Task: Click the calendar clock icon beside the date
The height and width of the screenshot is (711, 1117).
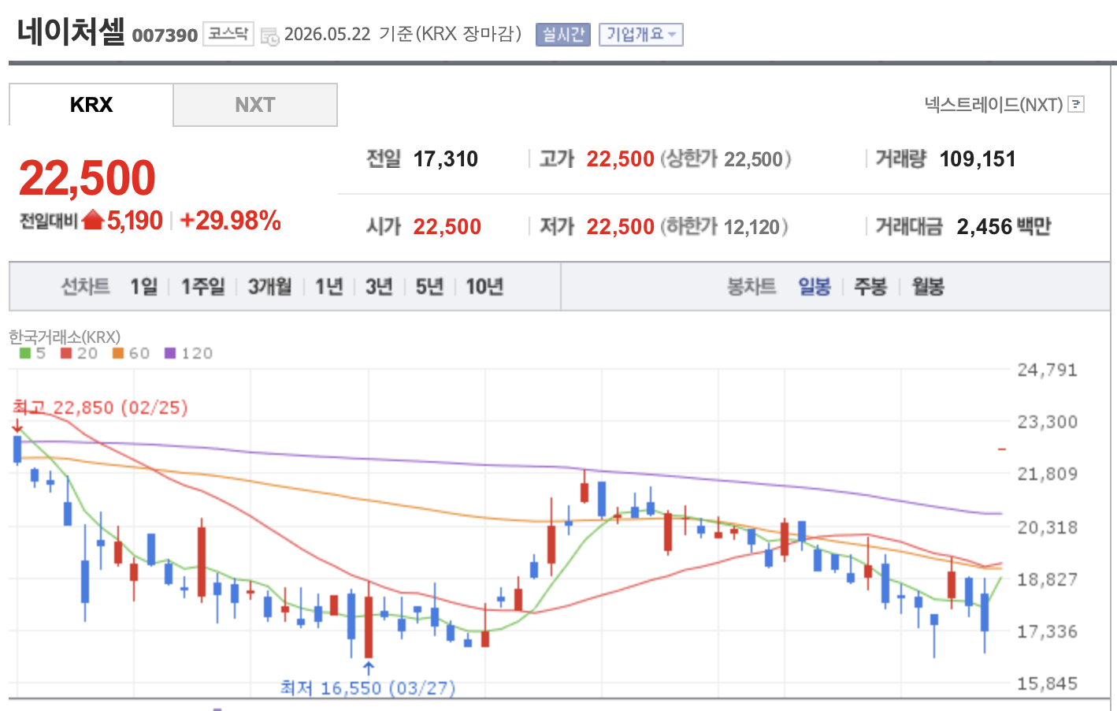Action: (x=269, y=36)
